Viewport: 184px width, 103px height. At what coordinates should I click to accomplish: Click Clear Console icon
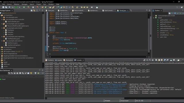tap(156, 60)
